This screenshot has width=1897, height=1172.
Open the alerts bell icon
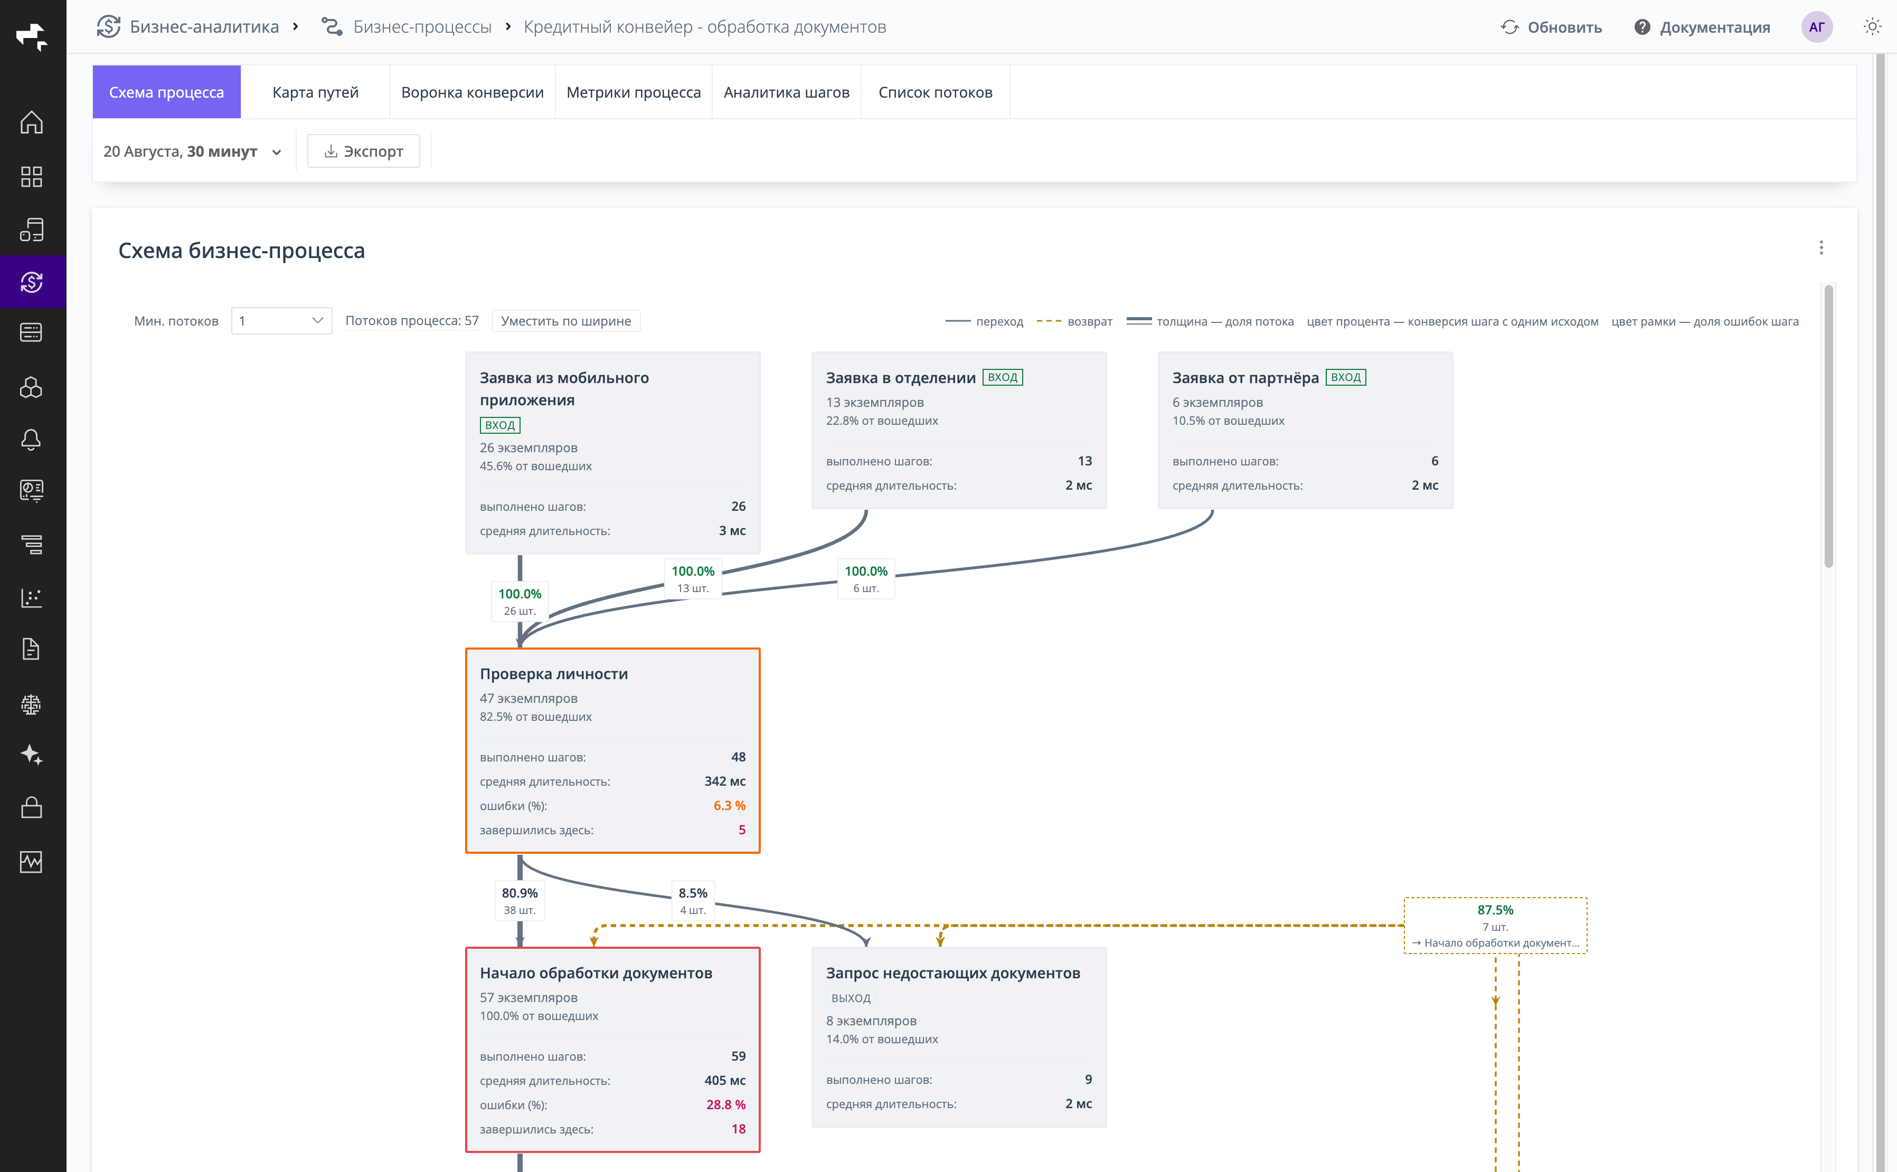coord(32,440)
